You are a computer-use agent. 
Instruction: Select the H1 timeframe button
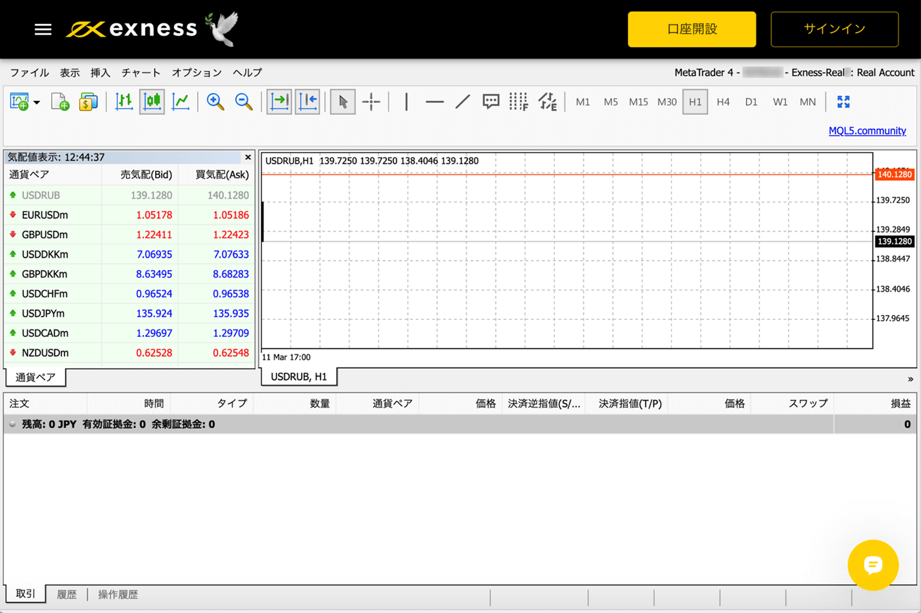point(695,102)
